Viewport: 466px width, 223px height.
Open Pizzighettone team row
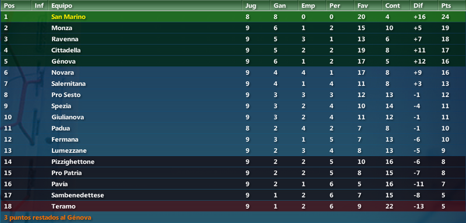tap(233, 161)
